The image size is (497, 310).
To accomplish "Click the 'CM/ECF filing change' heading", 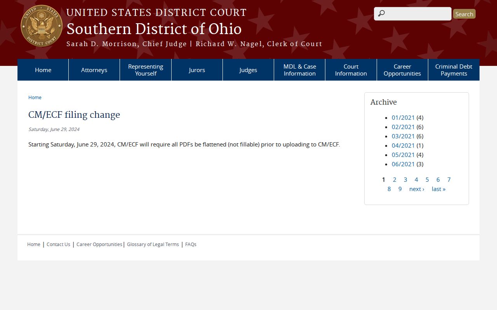I will tap(74, 115).
